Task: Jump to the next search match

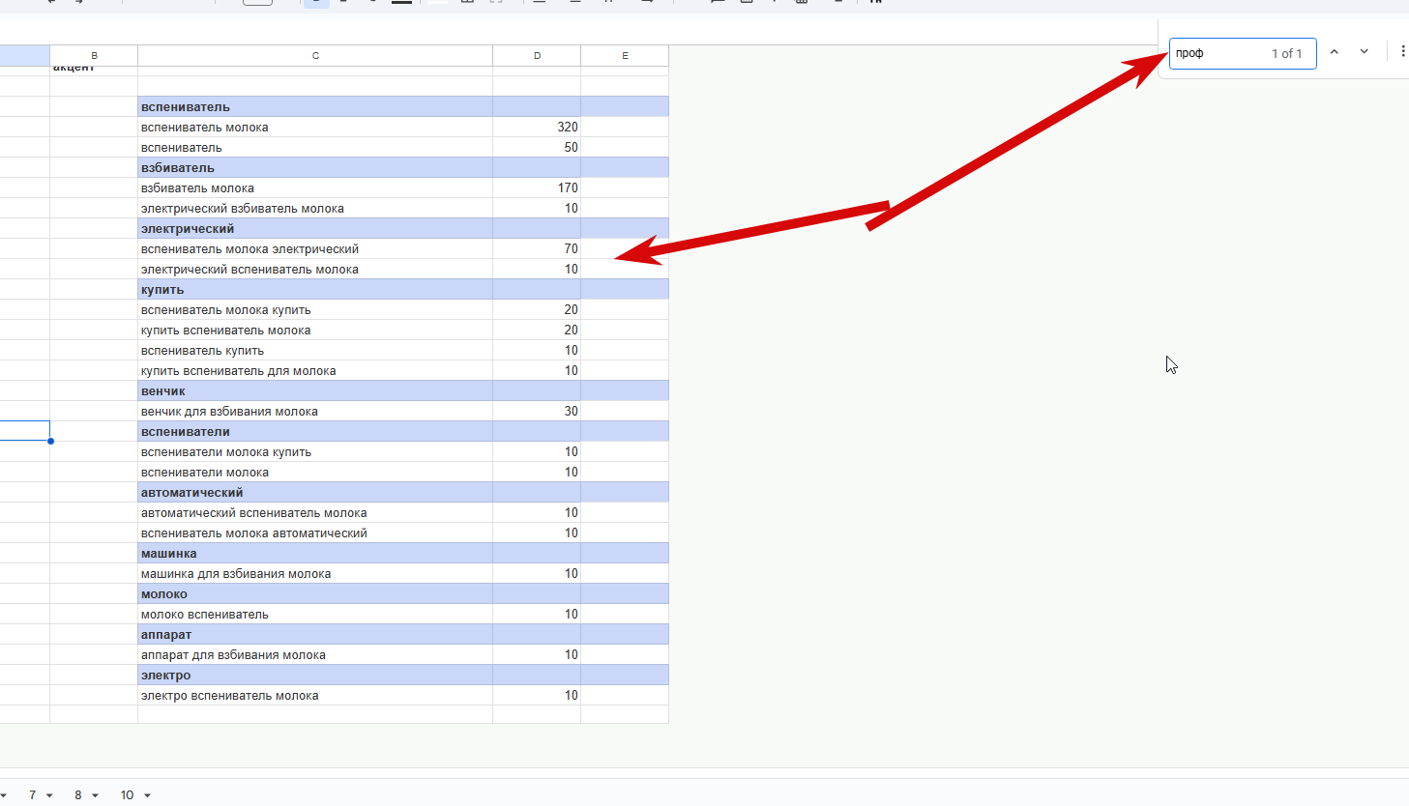Action: coord(1365,52)
